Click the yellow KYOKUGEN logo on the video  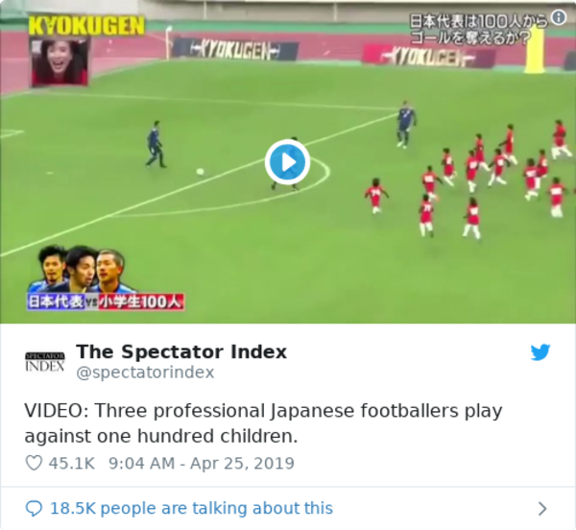87,26
